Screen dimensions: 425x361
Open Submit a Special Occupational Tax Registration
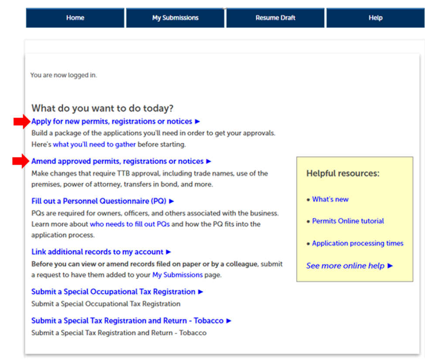point(113,292)
